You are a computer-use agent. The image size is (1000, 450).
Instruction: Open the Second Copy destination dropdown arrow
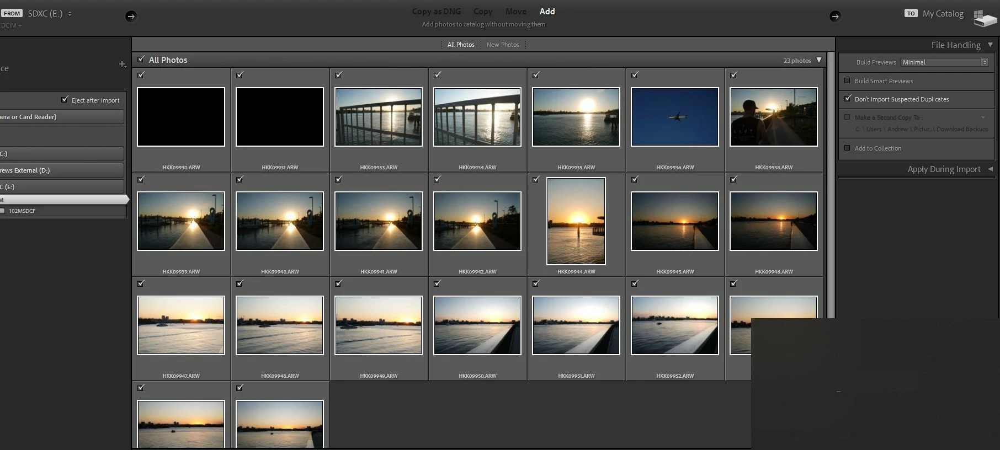pyautogui.click(x=983, y=117)
